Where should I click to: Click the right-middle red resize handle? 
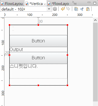[x=67, y=55]
